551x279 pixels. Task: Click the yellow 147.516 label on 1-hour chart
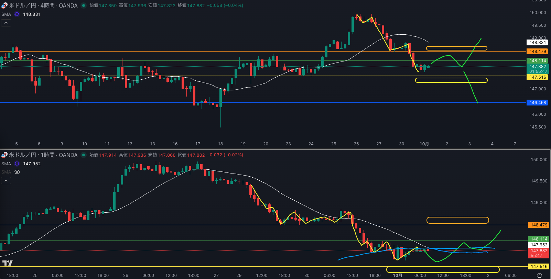pos(539,267)
